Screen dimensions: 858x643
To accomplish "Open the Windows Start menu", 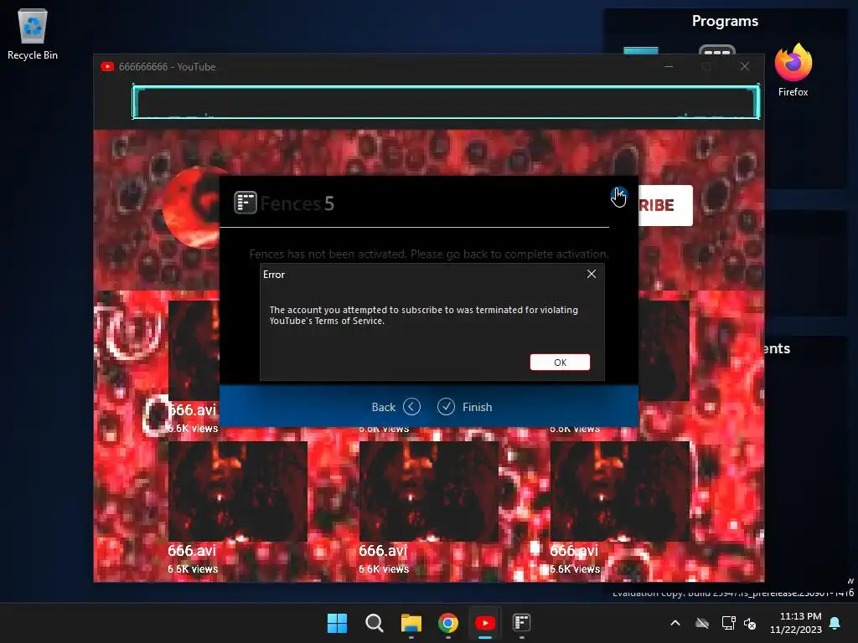I will tap(337, 623).
